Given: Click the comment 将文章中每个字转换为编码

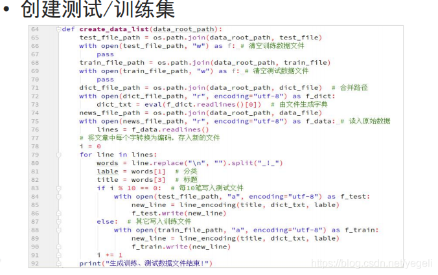Looking at the screenshot, I should click(130, 138).
